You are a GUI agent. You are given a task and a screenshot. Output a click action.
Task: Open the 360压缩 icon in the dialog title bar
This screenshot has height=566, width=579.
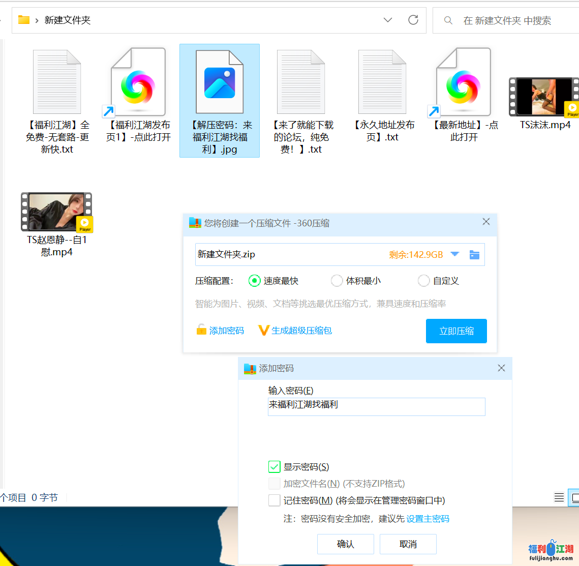point(195,223)
